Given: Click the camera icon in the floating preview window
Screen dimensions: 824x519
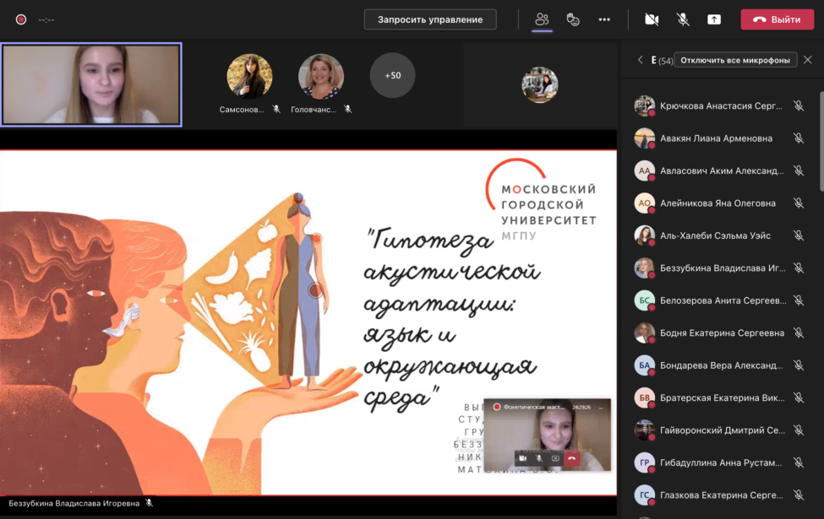Looking at the screenshot, I should point(522,458).
